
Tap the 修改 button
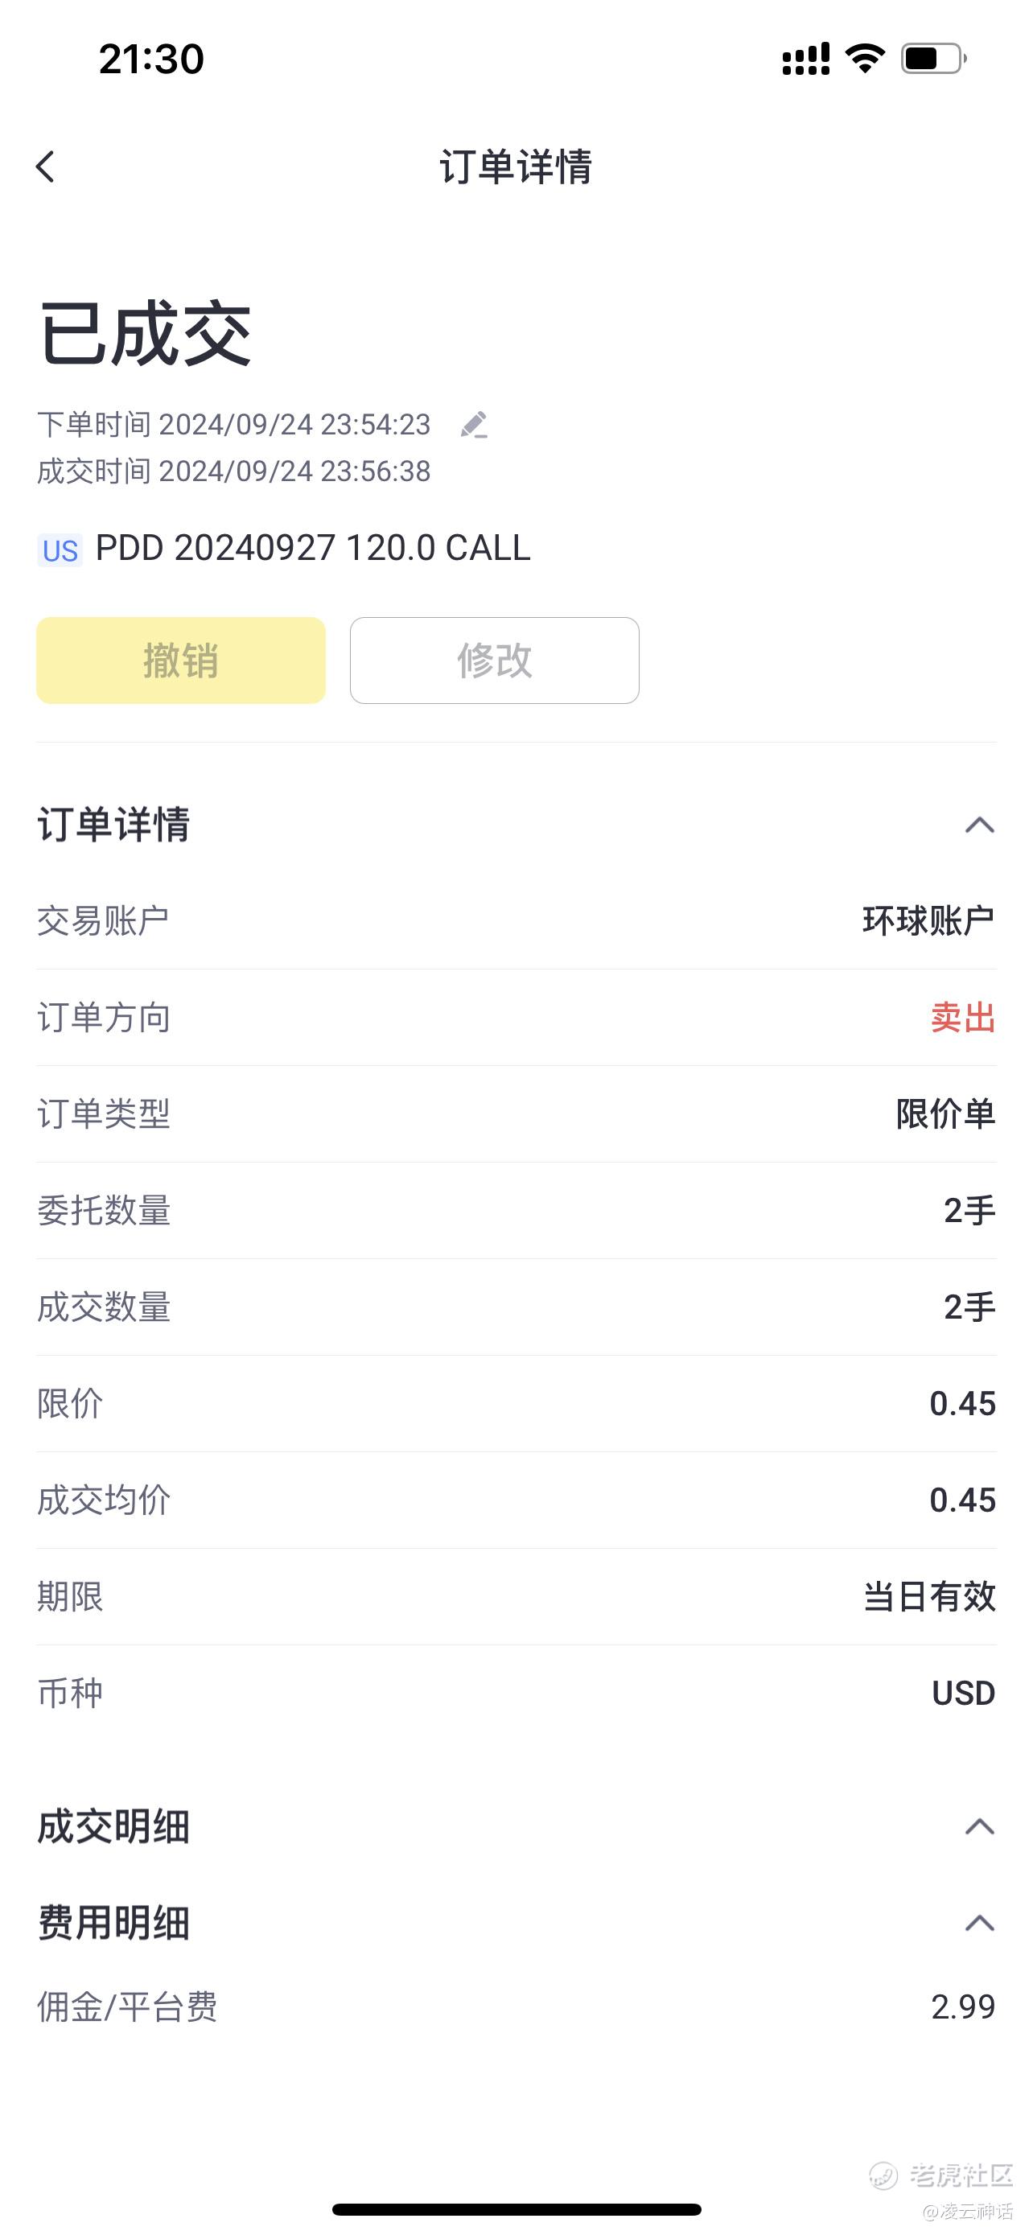pos(495,661)
